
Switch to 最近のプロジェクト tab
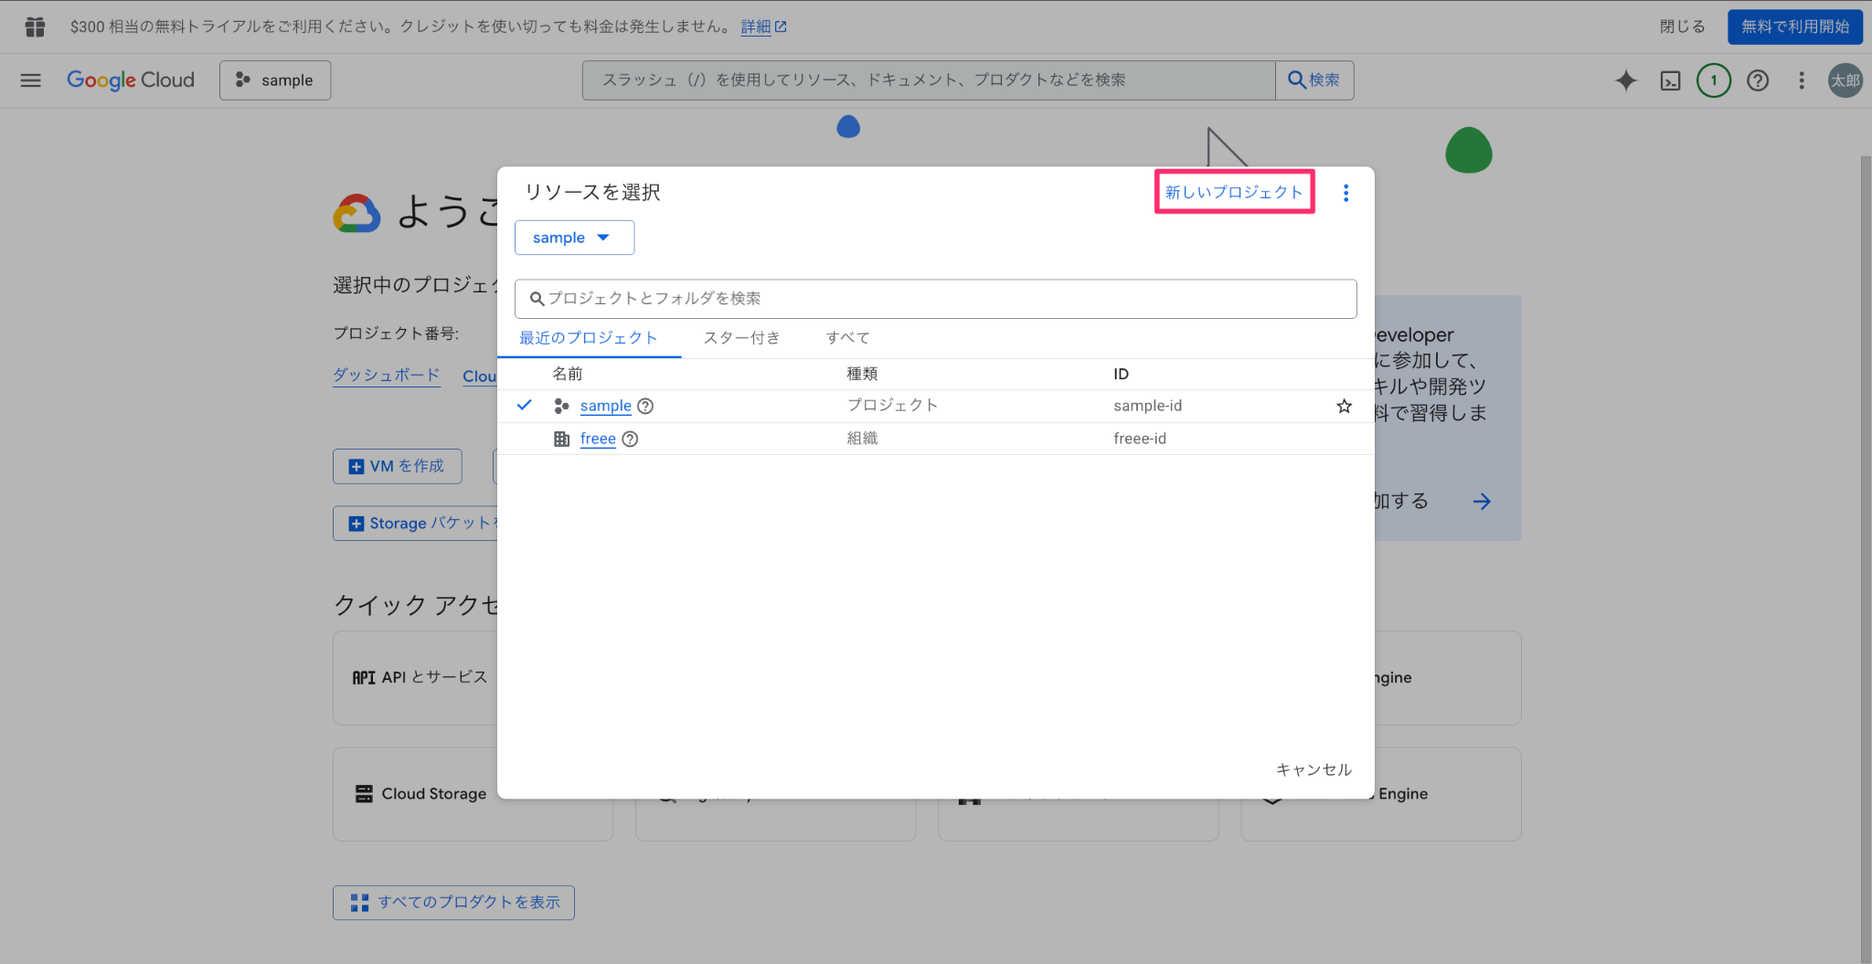589,338
